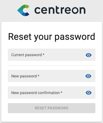
Task: Click the asterisk after New password label
Action: tap(38, 76)
